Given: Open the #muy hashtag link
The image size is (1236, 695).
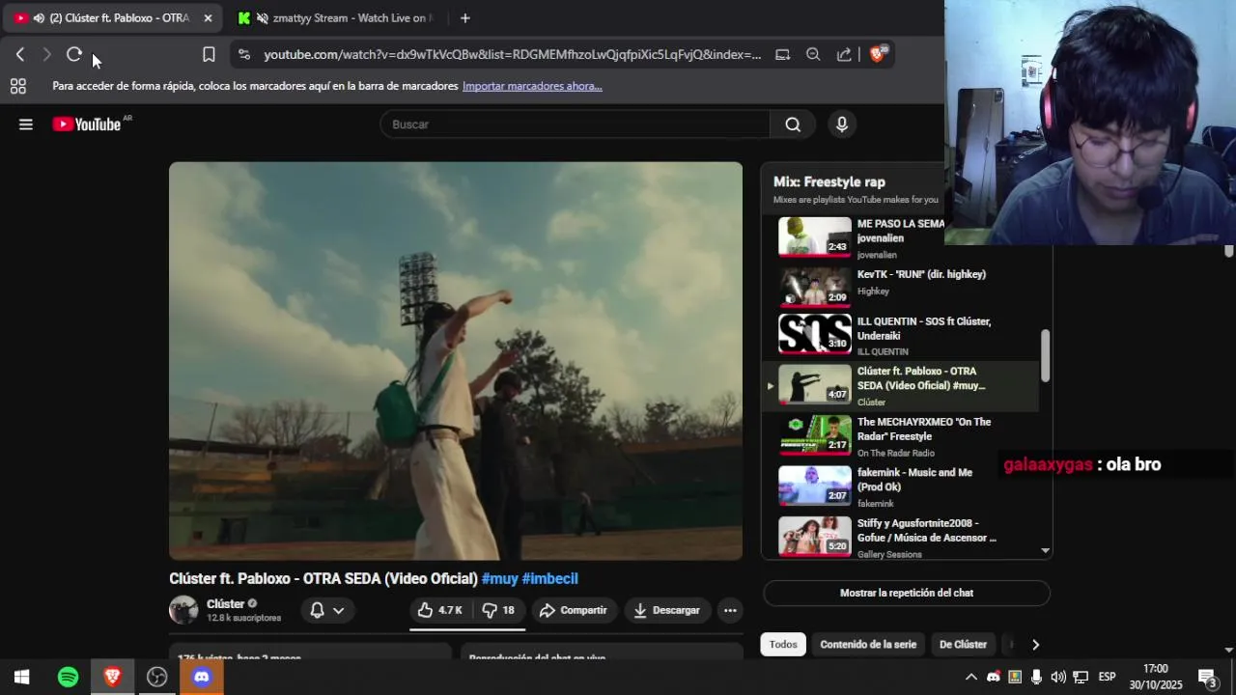Looking at the screenshot, I should tap(500, 578).
